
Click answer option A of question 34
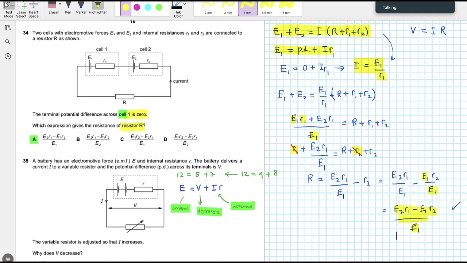coord(34,139)
